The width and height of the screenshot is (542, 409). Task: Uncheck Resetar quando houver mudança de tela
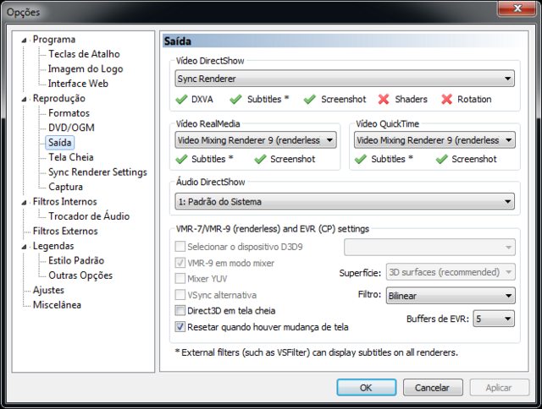180,326
